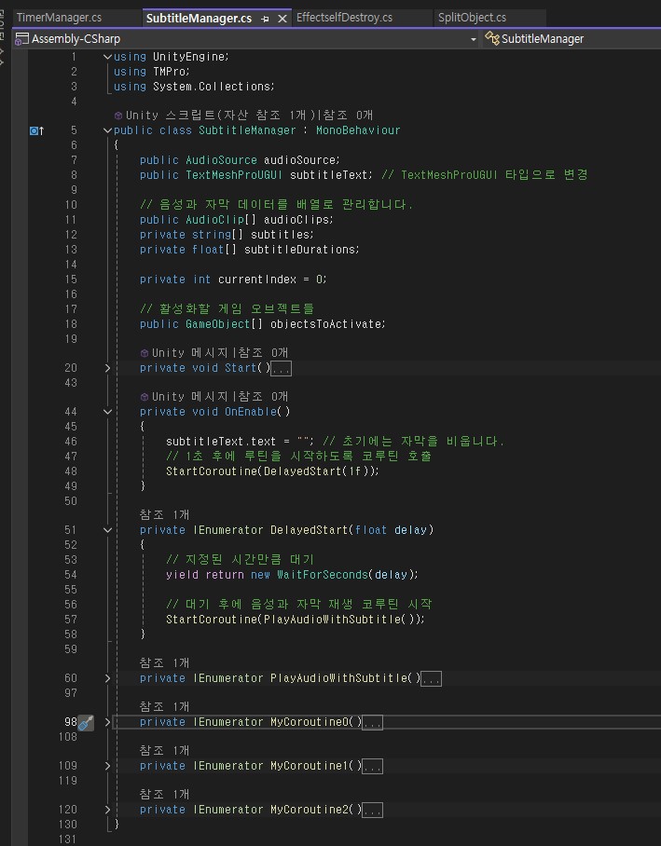Click the DelayedStart(1f) call on line 48
Image resolution: width=661 pixels, height=846 pixels.
[x=318, y=471]
